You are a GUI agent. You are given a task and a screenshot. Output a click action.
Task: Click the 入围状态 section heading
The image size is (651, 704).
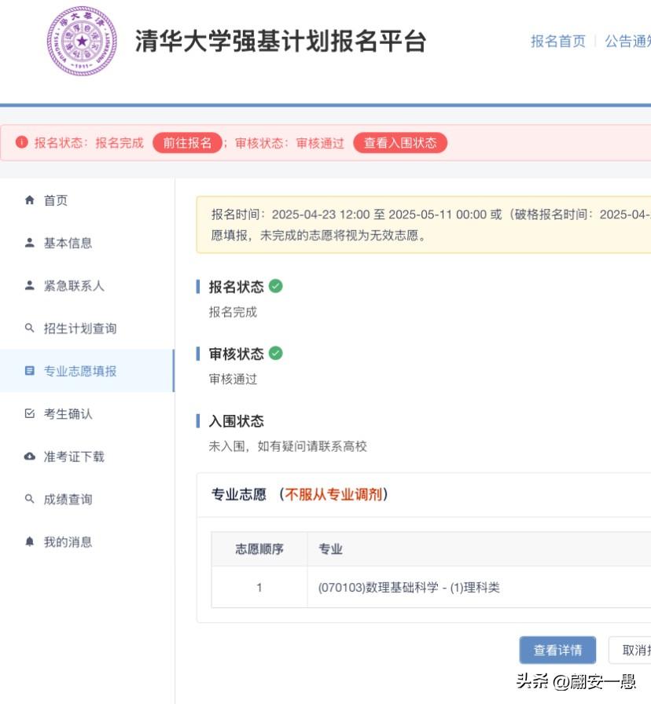tap(237, 421)
